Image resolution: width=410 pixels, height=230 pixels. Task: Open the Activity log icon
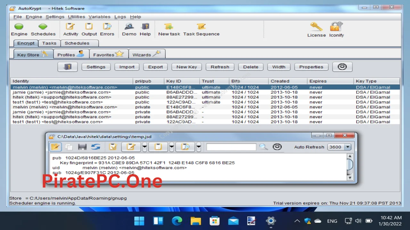click(70, 27)
